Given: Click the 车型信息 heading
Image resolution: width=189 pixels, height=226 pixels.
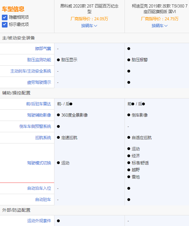Looking at the screenshot, I should [x=13, y=9].
